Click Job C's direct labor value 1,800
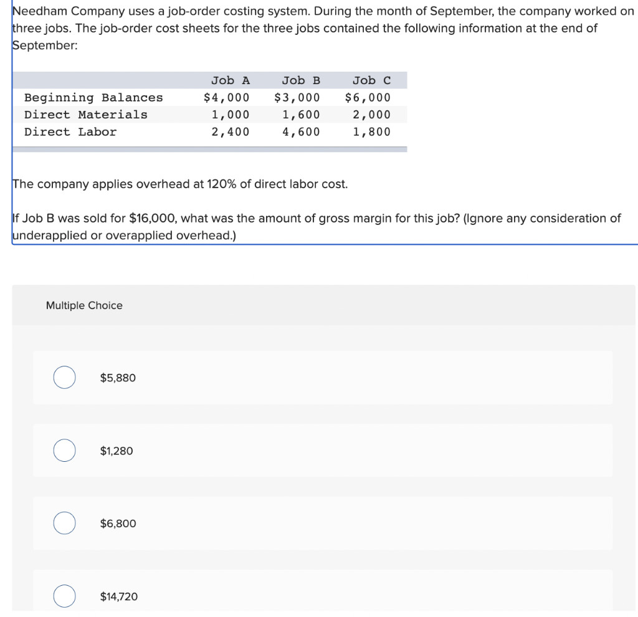 click(x=371, y=132)
